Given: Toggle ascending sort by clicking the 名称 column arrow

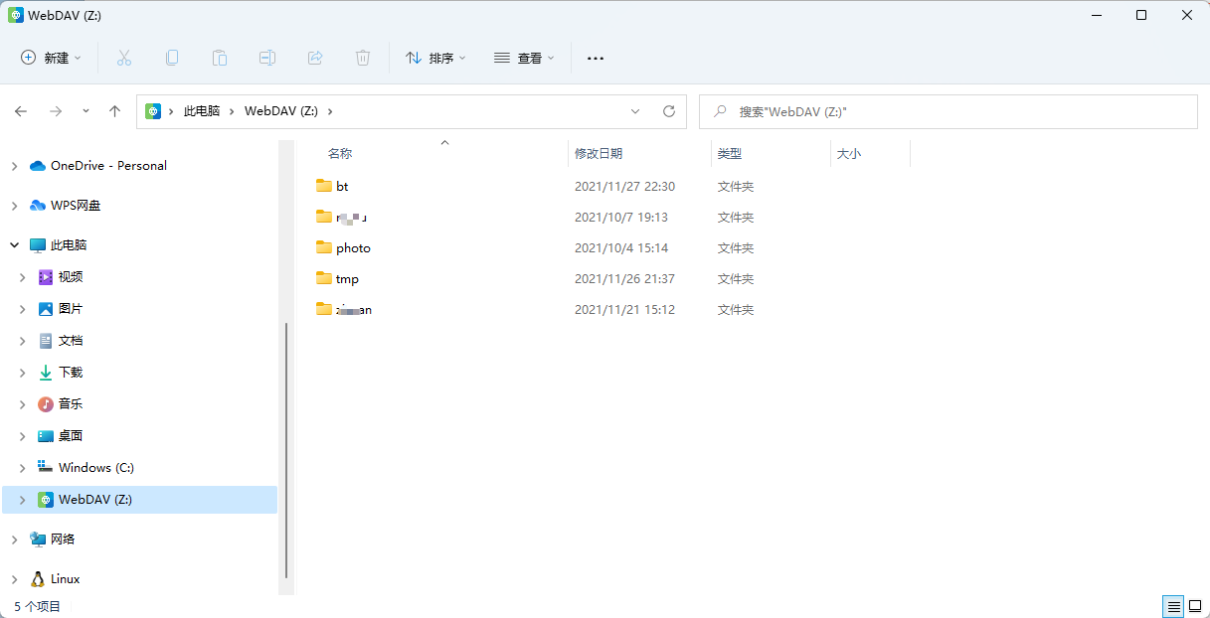Looking at the screenshot, I should click(x=445, y=143).
